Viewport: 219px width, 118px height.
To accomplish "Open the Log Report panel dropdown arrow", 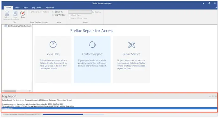I will coord(210,96).
